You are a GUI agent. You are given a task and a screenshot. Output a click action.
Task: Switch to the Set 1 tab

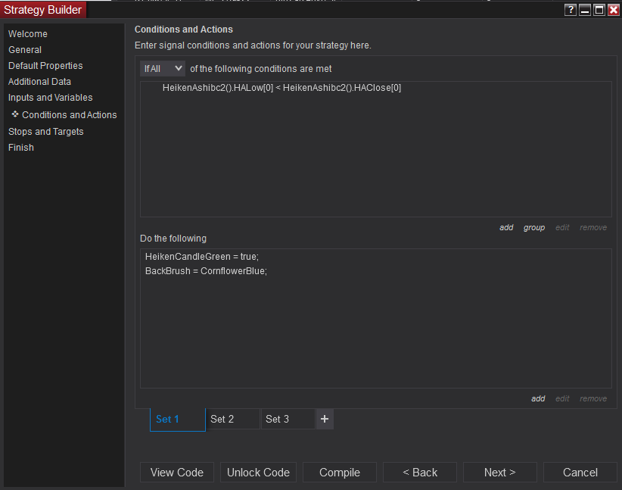click(178, 420)
